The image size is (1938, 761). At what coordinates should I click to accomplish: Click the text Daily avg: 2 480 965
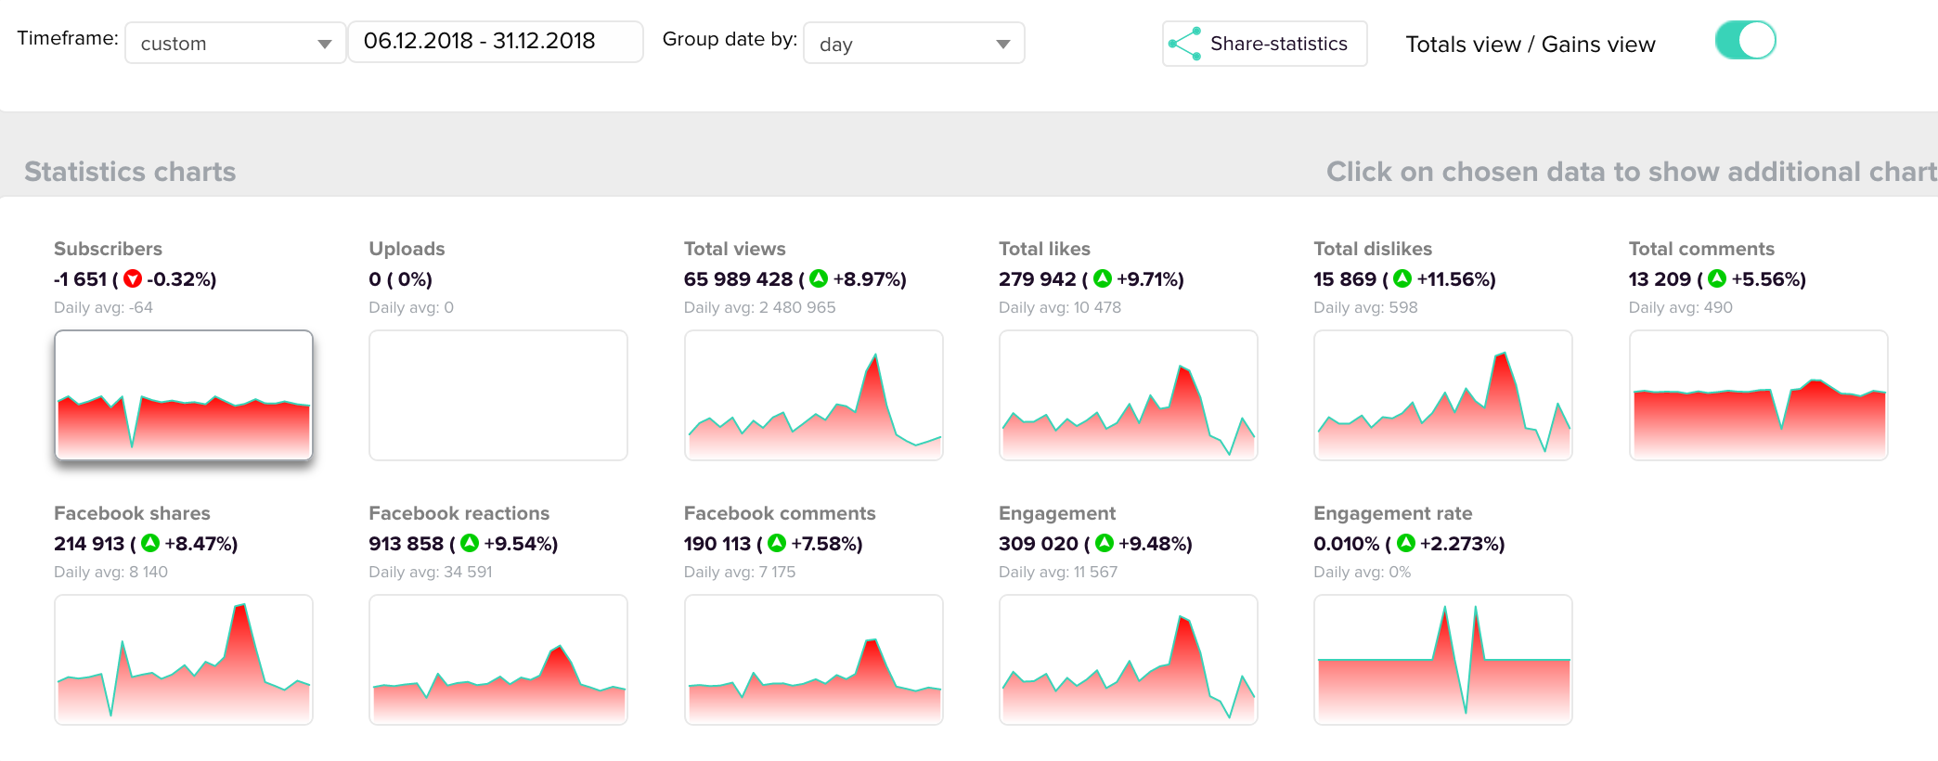759,307
